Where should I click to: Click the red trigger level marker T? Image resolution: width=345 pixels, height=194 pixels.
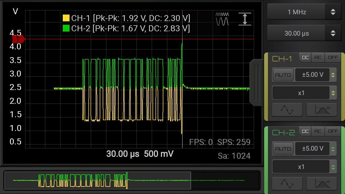click(18, 39)
